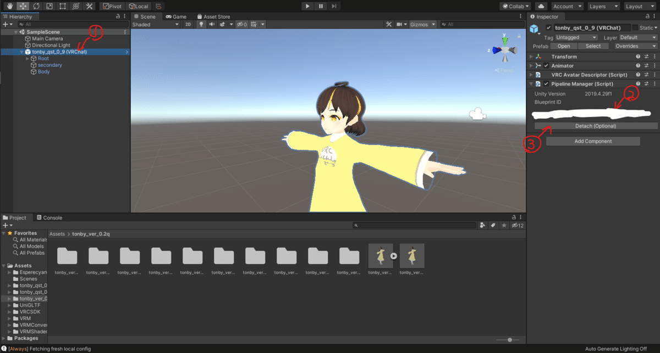Click the Play button
This screenshot has width=660, height=353.
click(x=308, y=6)
